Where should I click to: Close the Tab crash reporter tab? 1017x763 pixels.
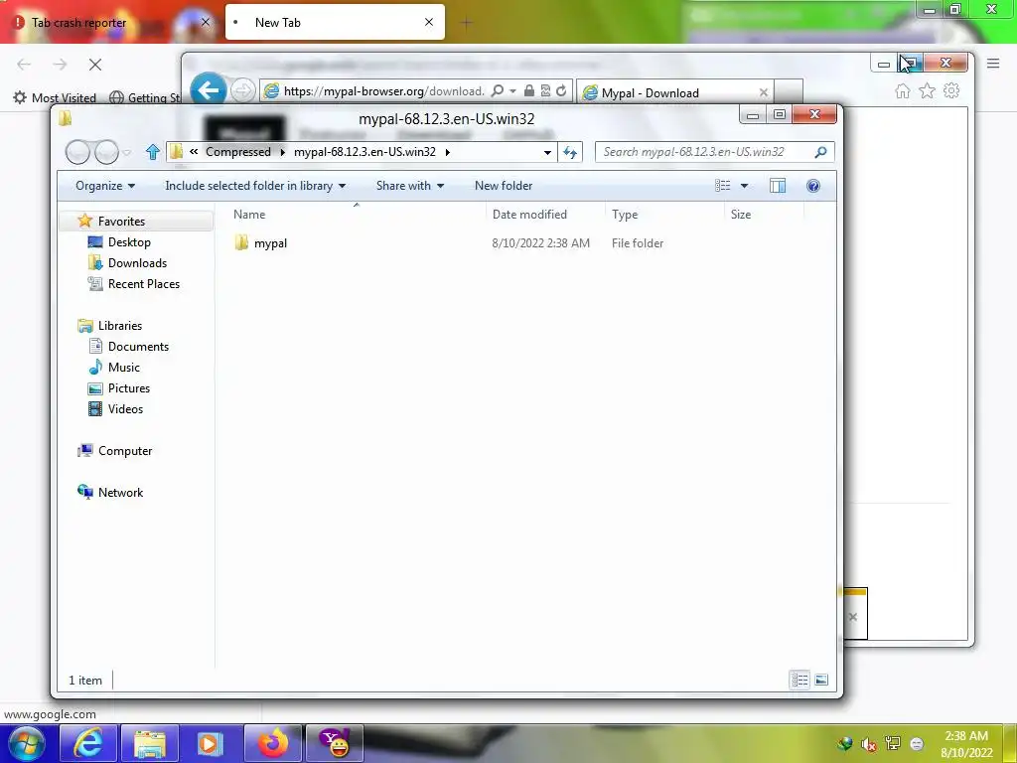click(206, 22)
